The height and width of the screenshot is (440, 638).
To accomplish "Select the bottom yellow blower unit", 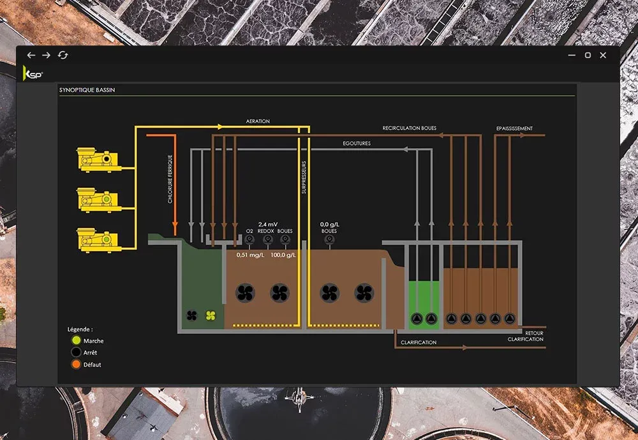I will (98, 239).
